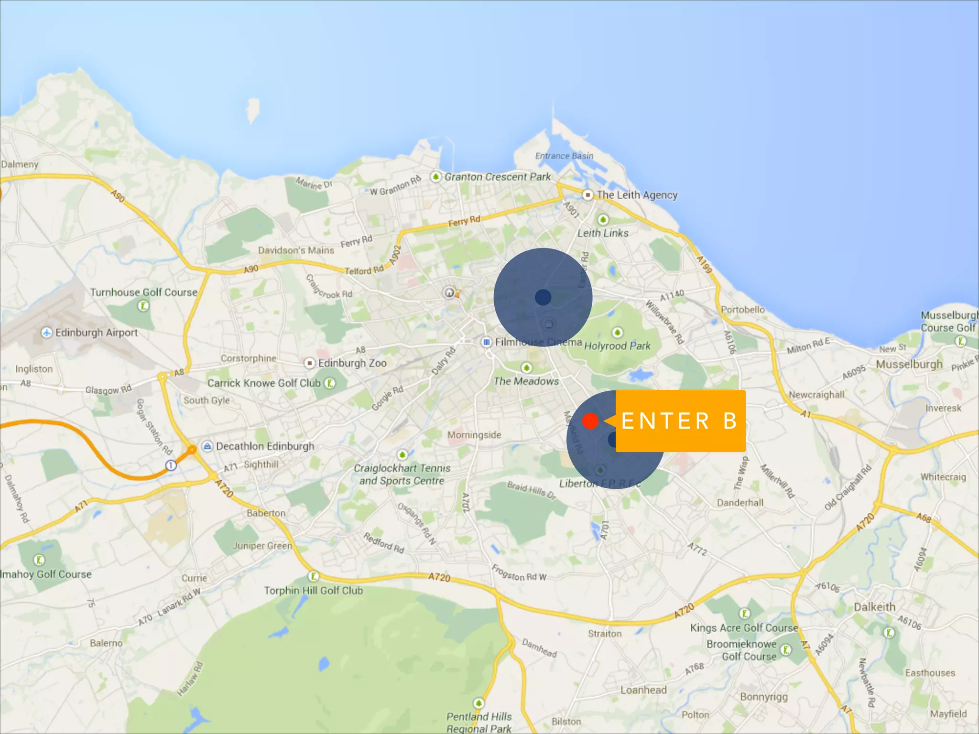Click the Filmhouse Cinema marker icon
Viewport: 979px width, 734px height.
pyautogui.click(x=487, y=342)
